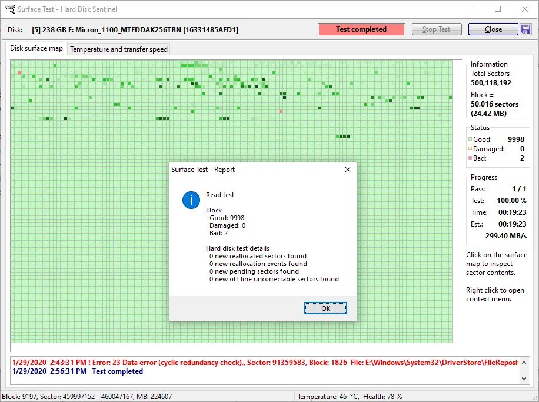Click the Test progress value 100.00 %
539x402 pixels.
pos(511,201)
